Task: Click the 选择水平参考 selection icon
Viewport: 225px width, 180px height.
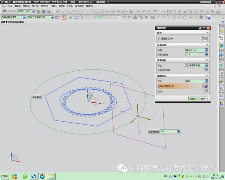Action: 205,86
